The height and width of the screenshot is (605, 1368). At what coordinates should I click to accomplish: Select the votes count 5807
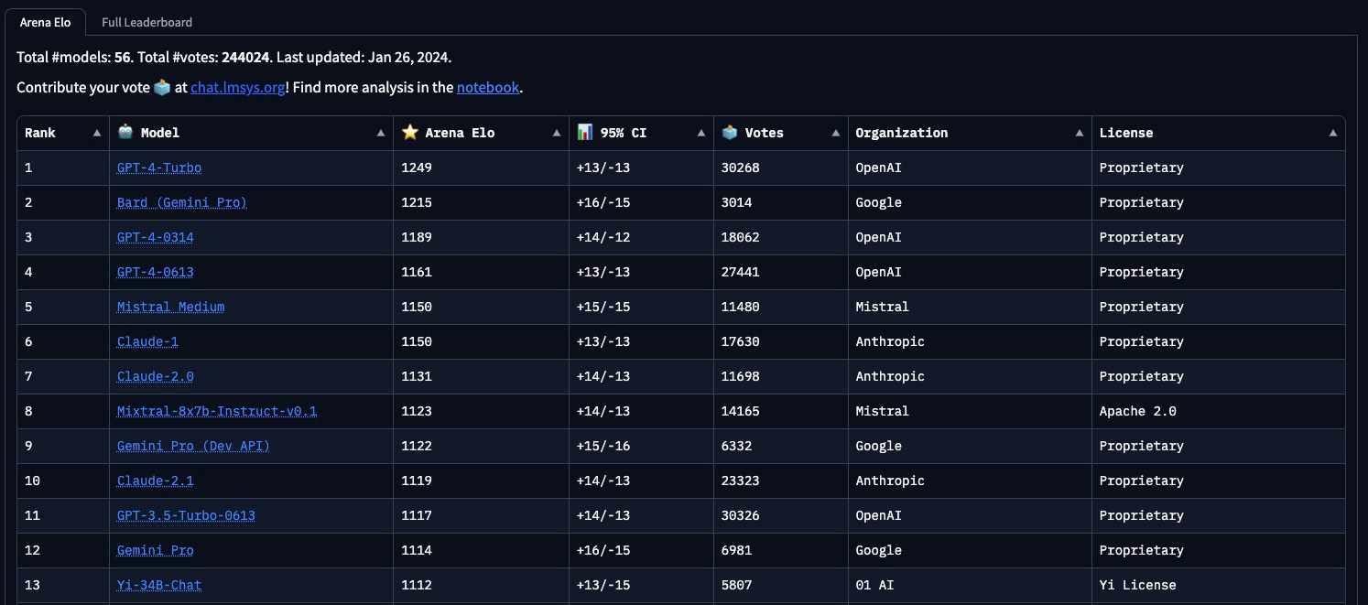(x=737, y=585)
